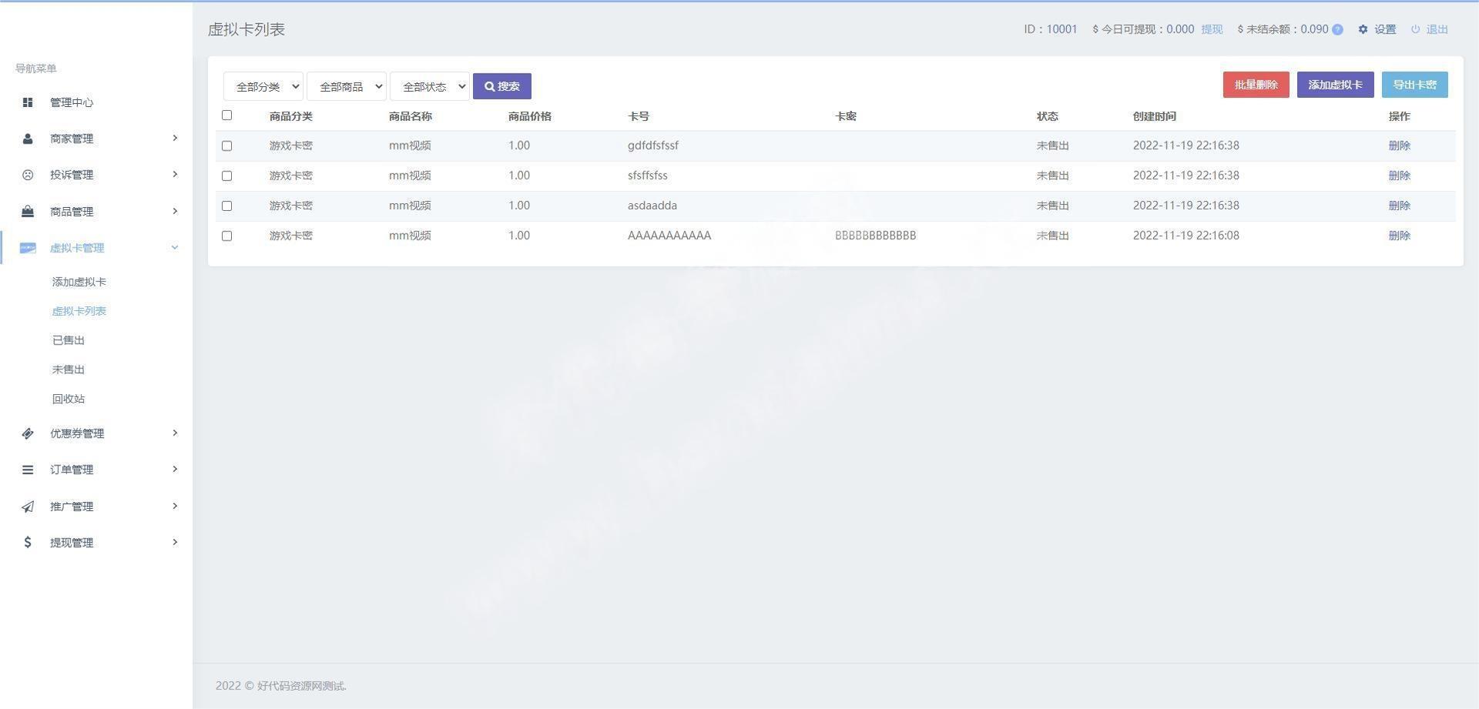Collapse 虚拟卡管理 menu chevron

[175, 247]
